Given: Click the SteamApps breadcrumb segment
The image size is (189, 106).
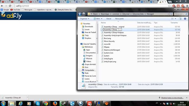Looking at the screenshot, I should point(105,14).
